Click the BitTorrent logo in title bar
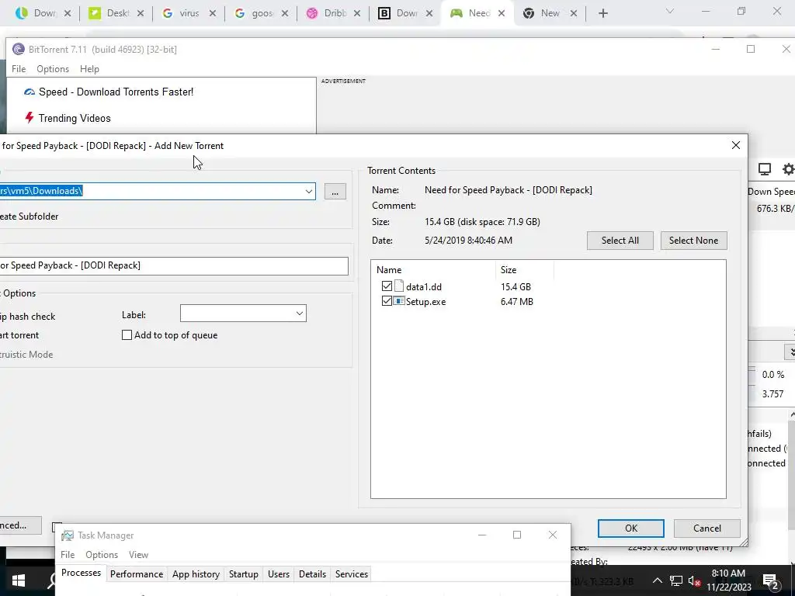 click(19, 49)
